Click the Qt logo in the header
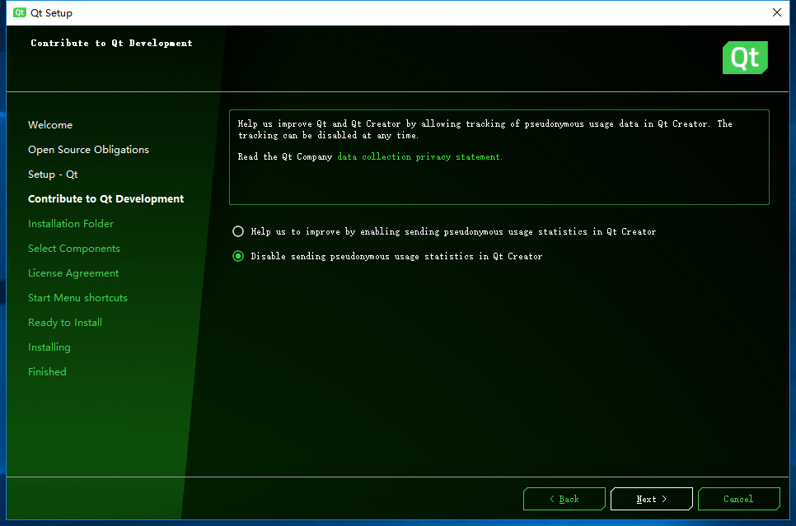Screen dimensions: 796x526 745,58
